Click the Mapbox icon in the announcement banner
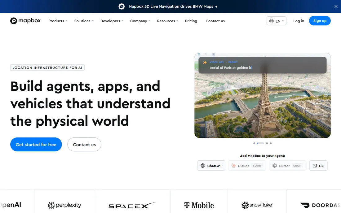Image resolution: width=341 pixels, height=213 pixels. (x=122, y=7)
